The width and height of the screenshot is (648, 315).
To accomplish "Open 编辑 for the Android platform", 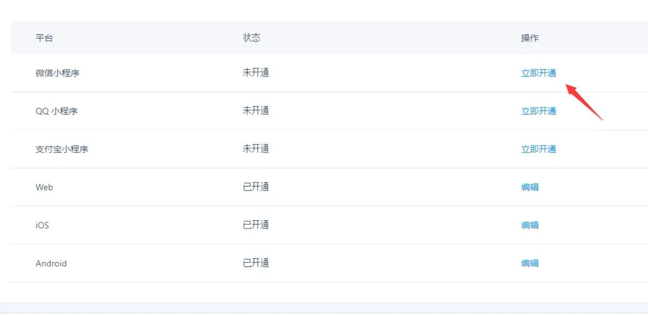I will tap(530, 263).
